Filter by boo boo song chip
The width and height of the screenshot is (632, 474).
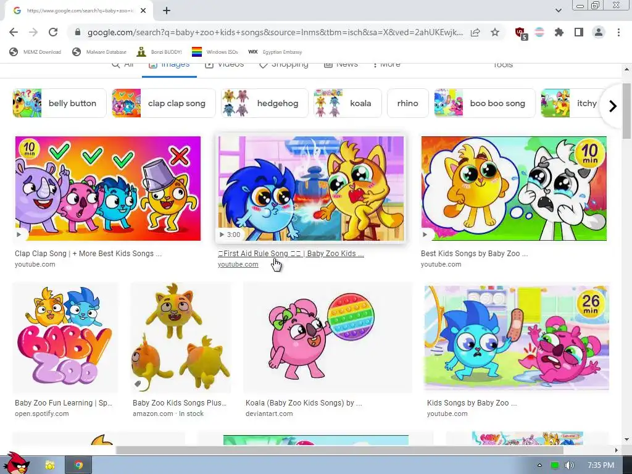(484, 103)
